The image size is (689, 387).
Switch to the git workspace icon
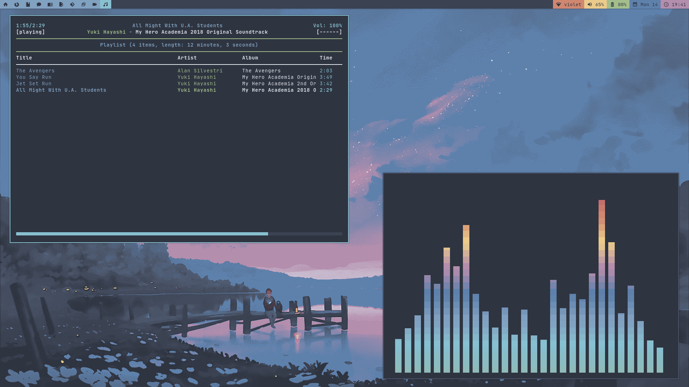(x=72, y=4)
